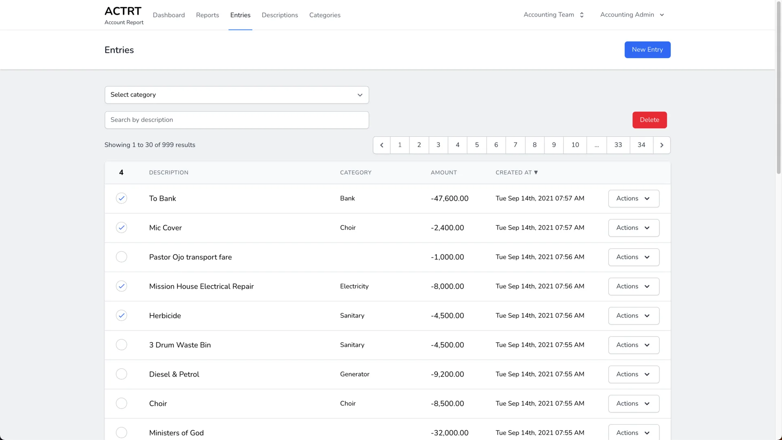Open the Reports tab
Viewport: 782px width, 440px height.
pos(207,15)
